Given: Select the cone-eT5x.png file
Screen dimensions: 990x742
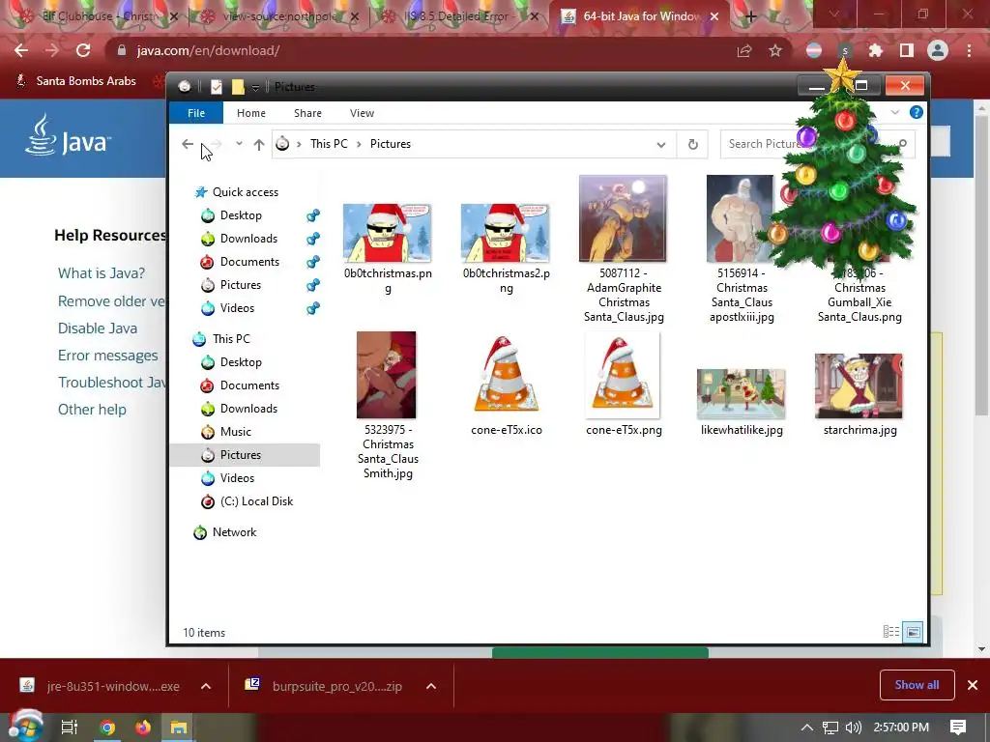Looking at the screenshot, I should (x=624, y=385).
